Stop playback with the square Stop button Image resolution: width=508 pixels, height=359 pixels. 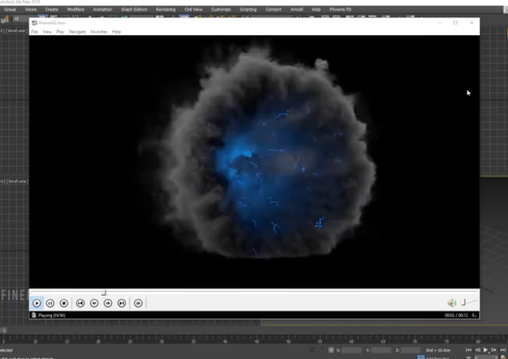coord(64,303)
